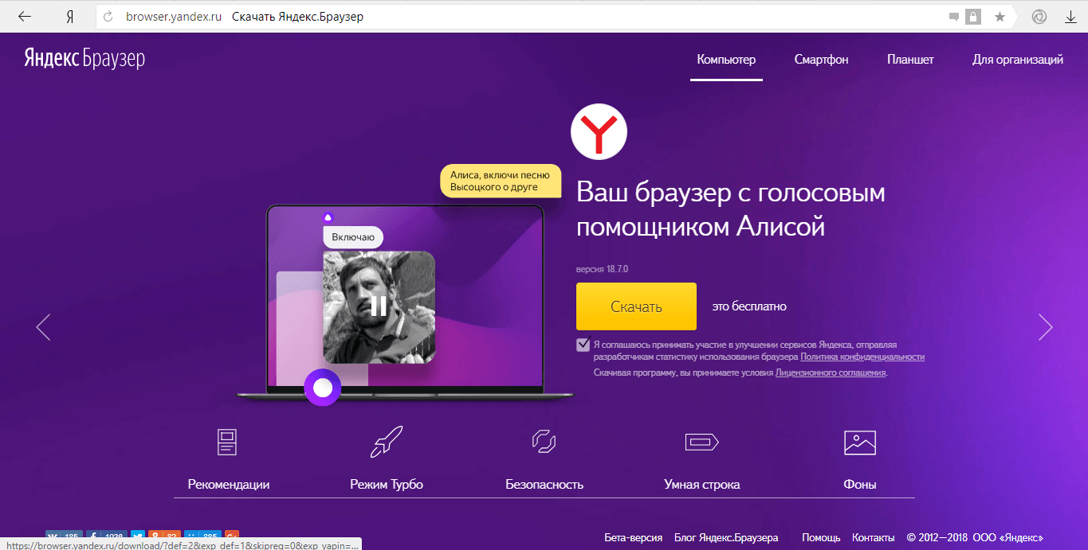The image size is (1088, 550).
Task: Bookmark page with the star icon
Action: [1000, 17]
